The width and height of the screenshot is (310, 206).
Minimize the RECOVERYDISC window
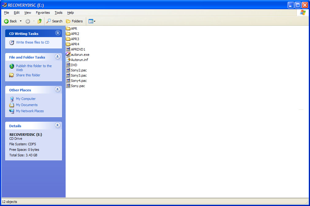tap(290, 5)
